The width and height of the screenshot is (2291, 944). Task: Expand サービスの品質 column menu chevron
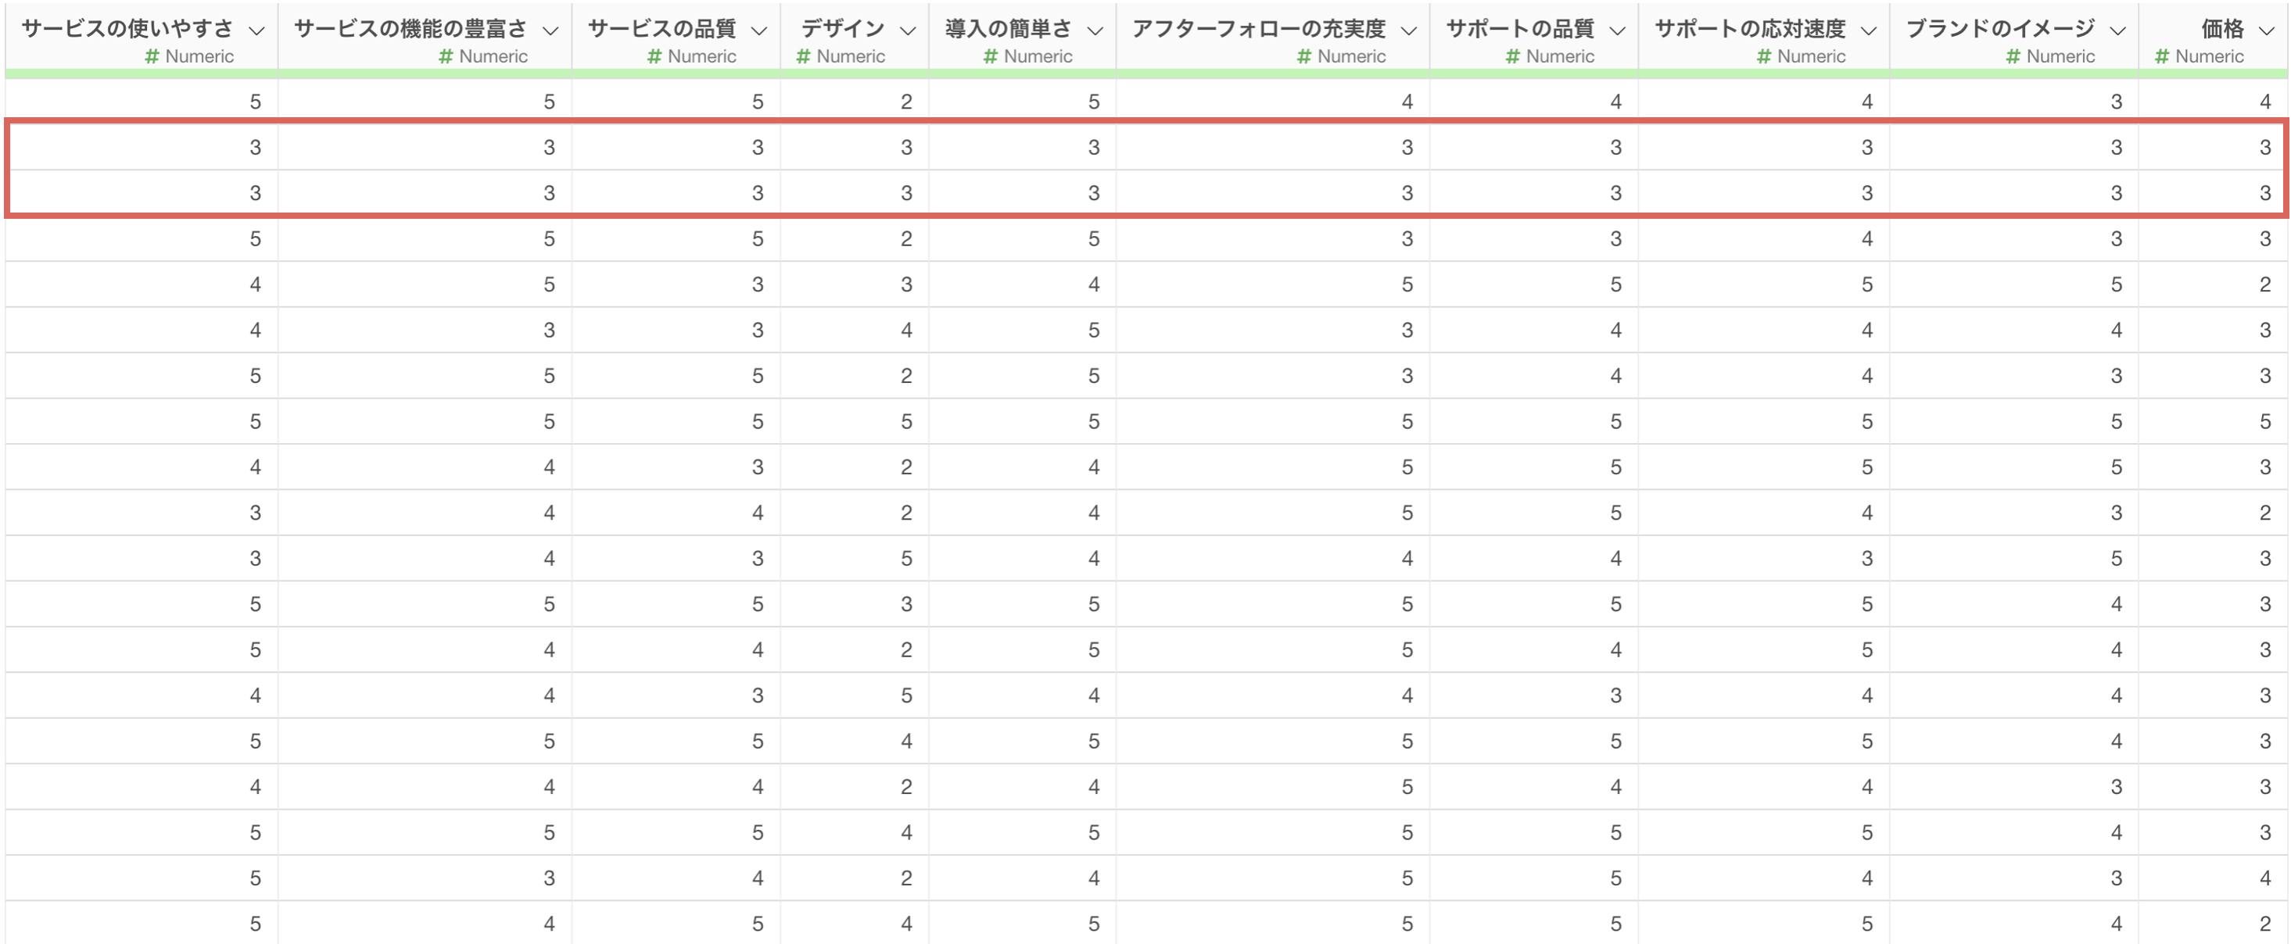(758, 31)
